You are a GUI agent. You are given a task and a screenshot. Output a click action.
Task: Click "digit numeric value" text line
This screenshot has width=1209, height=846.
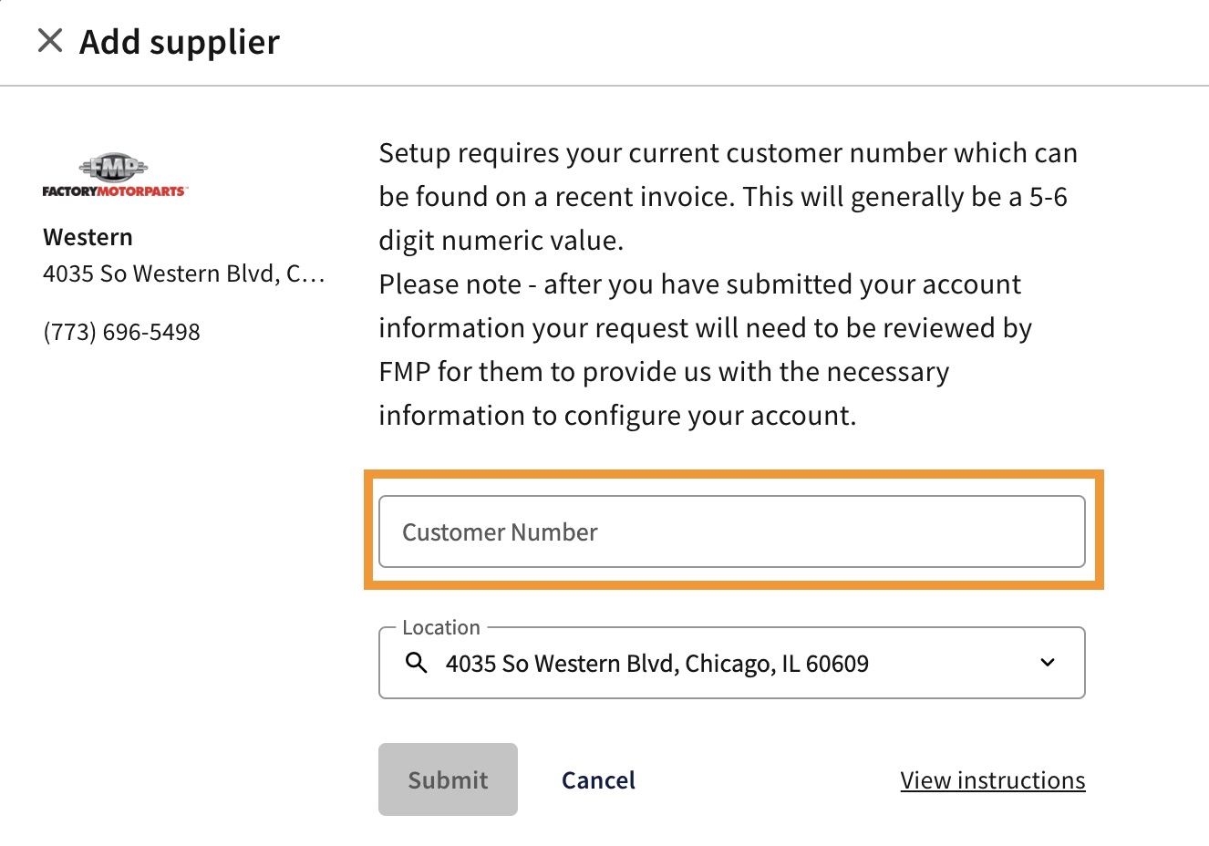point(501,241)
